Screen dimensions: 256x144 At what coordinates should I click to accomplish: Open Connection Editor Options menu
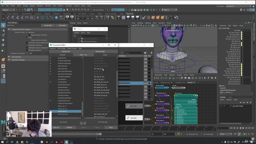click(53, 48)
